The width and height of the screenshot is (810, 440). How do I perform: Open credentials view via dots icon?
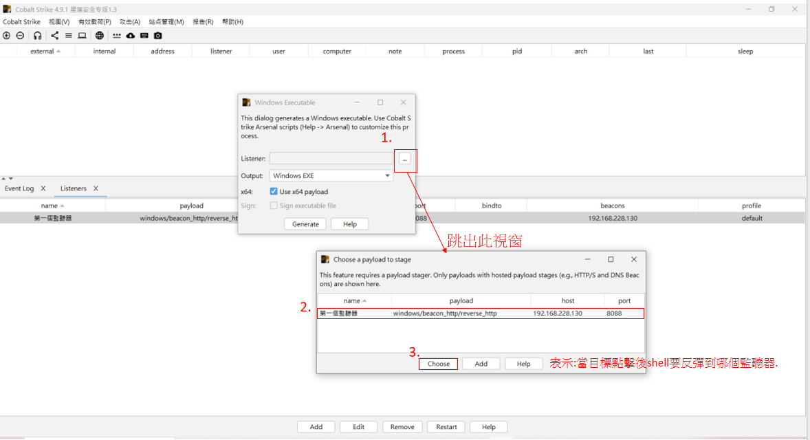pyautogui.click(x=117, y=36)
